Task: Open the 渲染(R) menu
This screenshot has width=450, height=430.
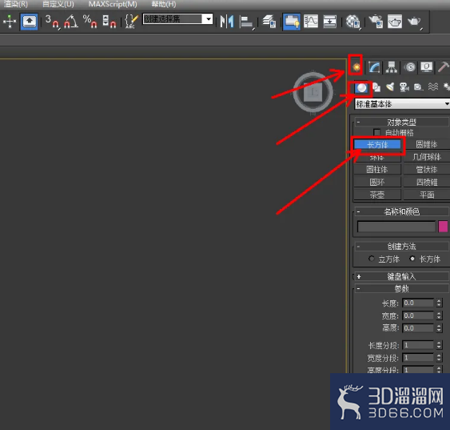Action: pyautogui.click(x=15, y=4)
